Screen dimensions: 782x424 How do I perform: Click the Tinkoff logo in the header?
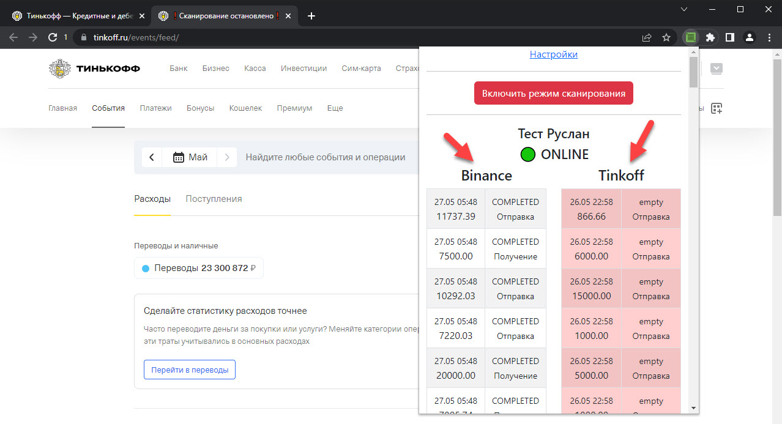click(94, 69)
